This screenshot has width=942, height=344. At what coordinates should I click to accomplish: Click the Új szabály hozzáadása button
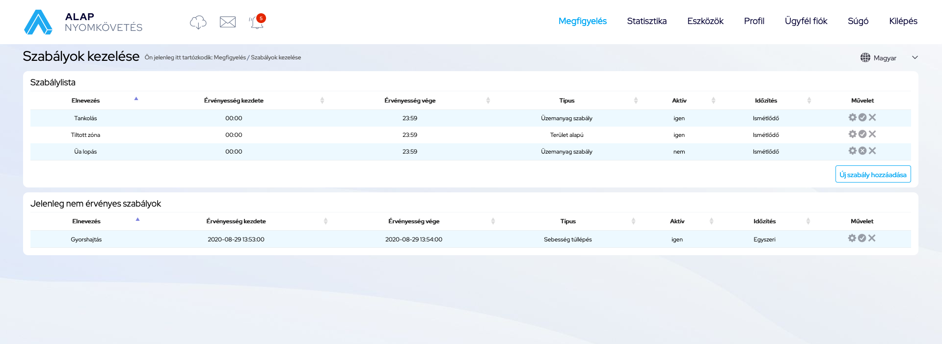click(x=873, y=175)
